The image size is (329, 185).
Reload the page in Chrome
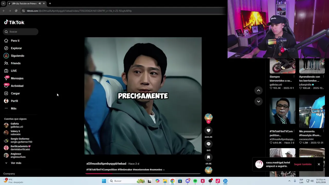(x=16, y=11)
